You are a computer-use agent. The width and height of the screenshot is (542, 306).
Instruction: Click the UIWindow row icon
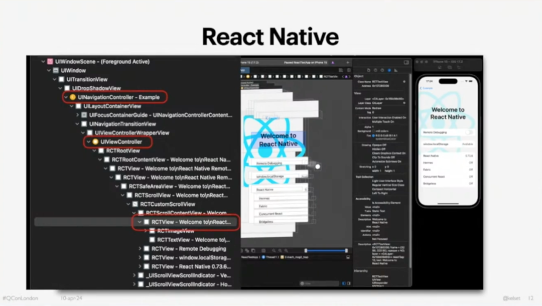(56, 70)
